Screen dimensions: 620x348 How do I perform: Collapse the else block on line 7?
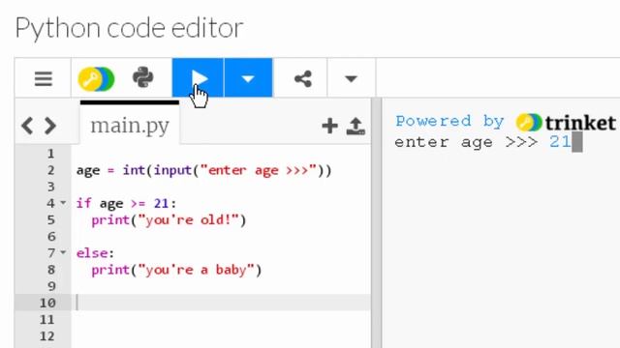tap(63, 252)
